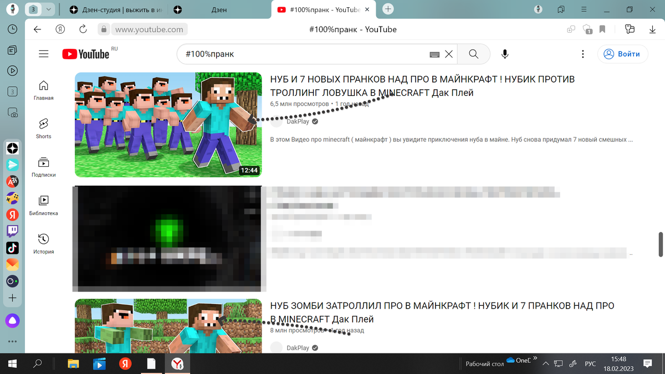Open voice search with the microphone icon
665x374 pixels.
coord(504,54)
